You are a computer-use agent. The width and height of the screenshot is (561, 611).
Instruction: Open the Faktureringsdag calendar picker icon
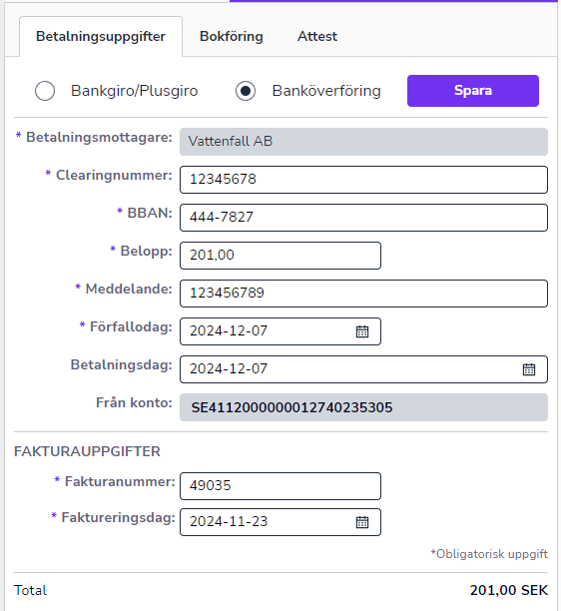[362, 522]
